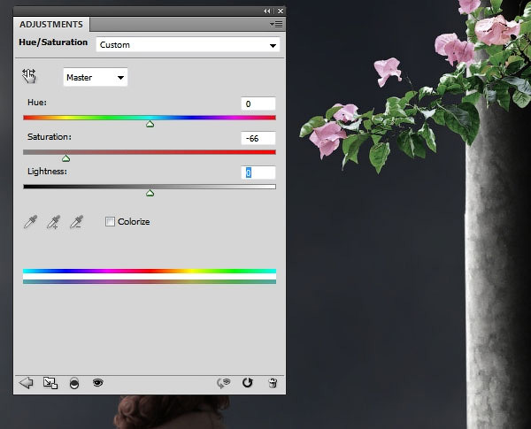Click the lower desaturated color bar

150,281
